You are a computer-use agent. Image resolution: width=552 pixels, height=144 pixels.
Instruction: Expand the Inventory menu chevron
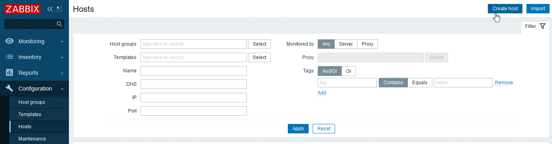tap(62, 57)
